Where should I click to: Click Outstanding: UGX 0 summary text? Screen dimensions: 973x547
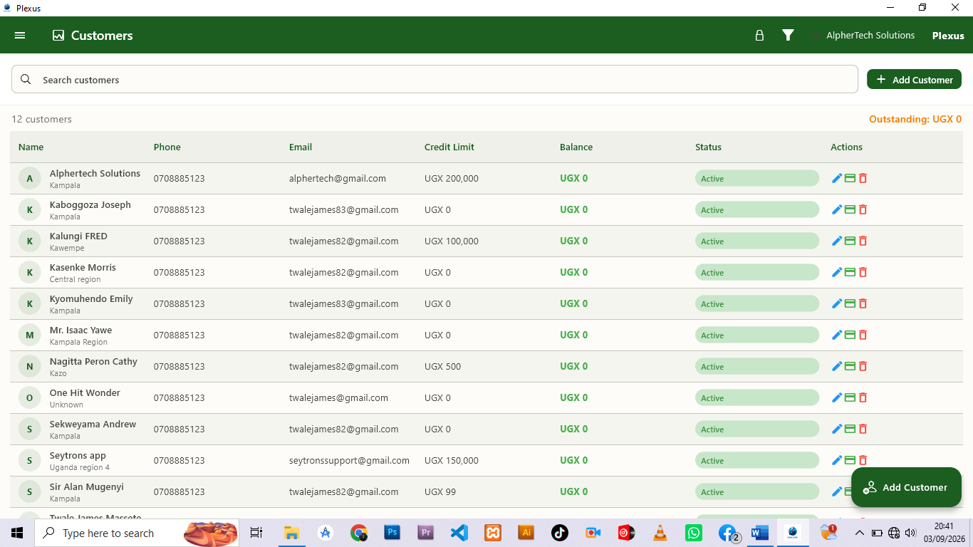click(915, 119)
